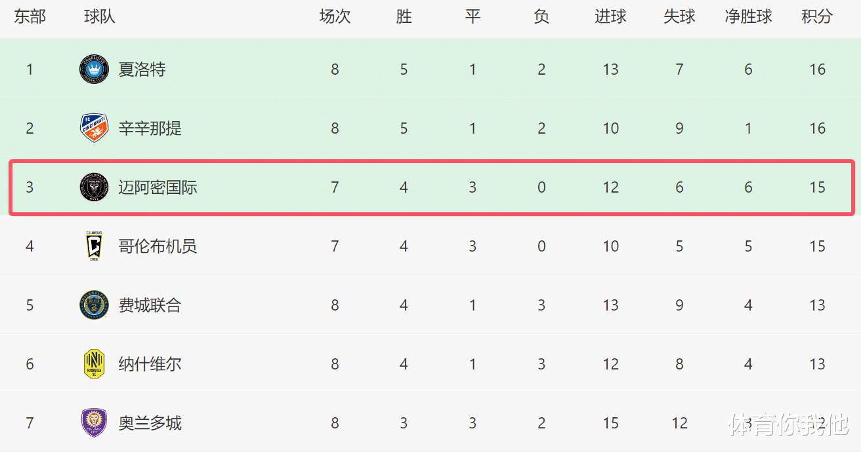Open 奥兰多城 team name link
The height and width of the screenshot is (452, 861).
(x=150, y=423)
